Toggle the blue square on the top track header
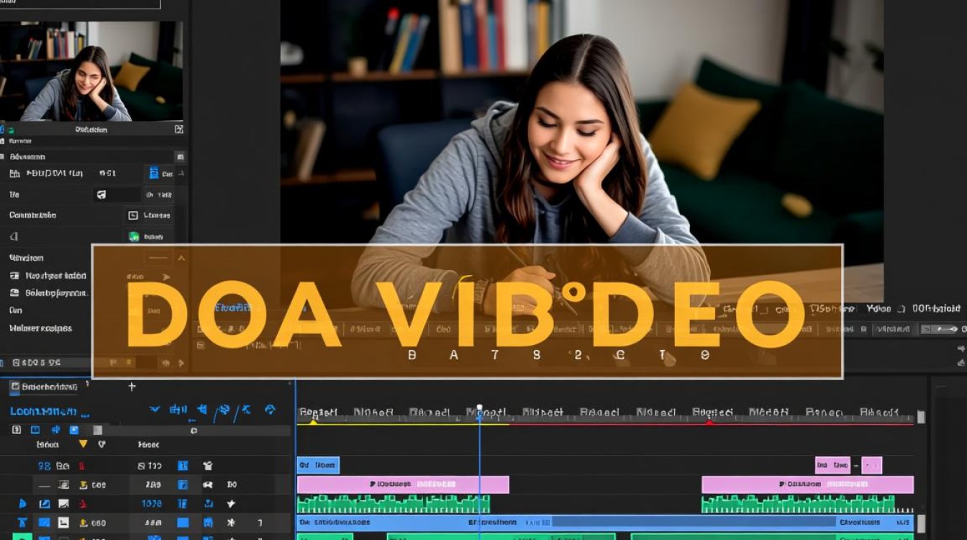The image size is (967, 540). (x=183, y=466)
